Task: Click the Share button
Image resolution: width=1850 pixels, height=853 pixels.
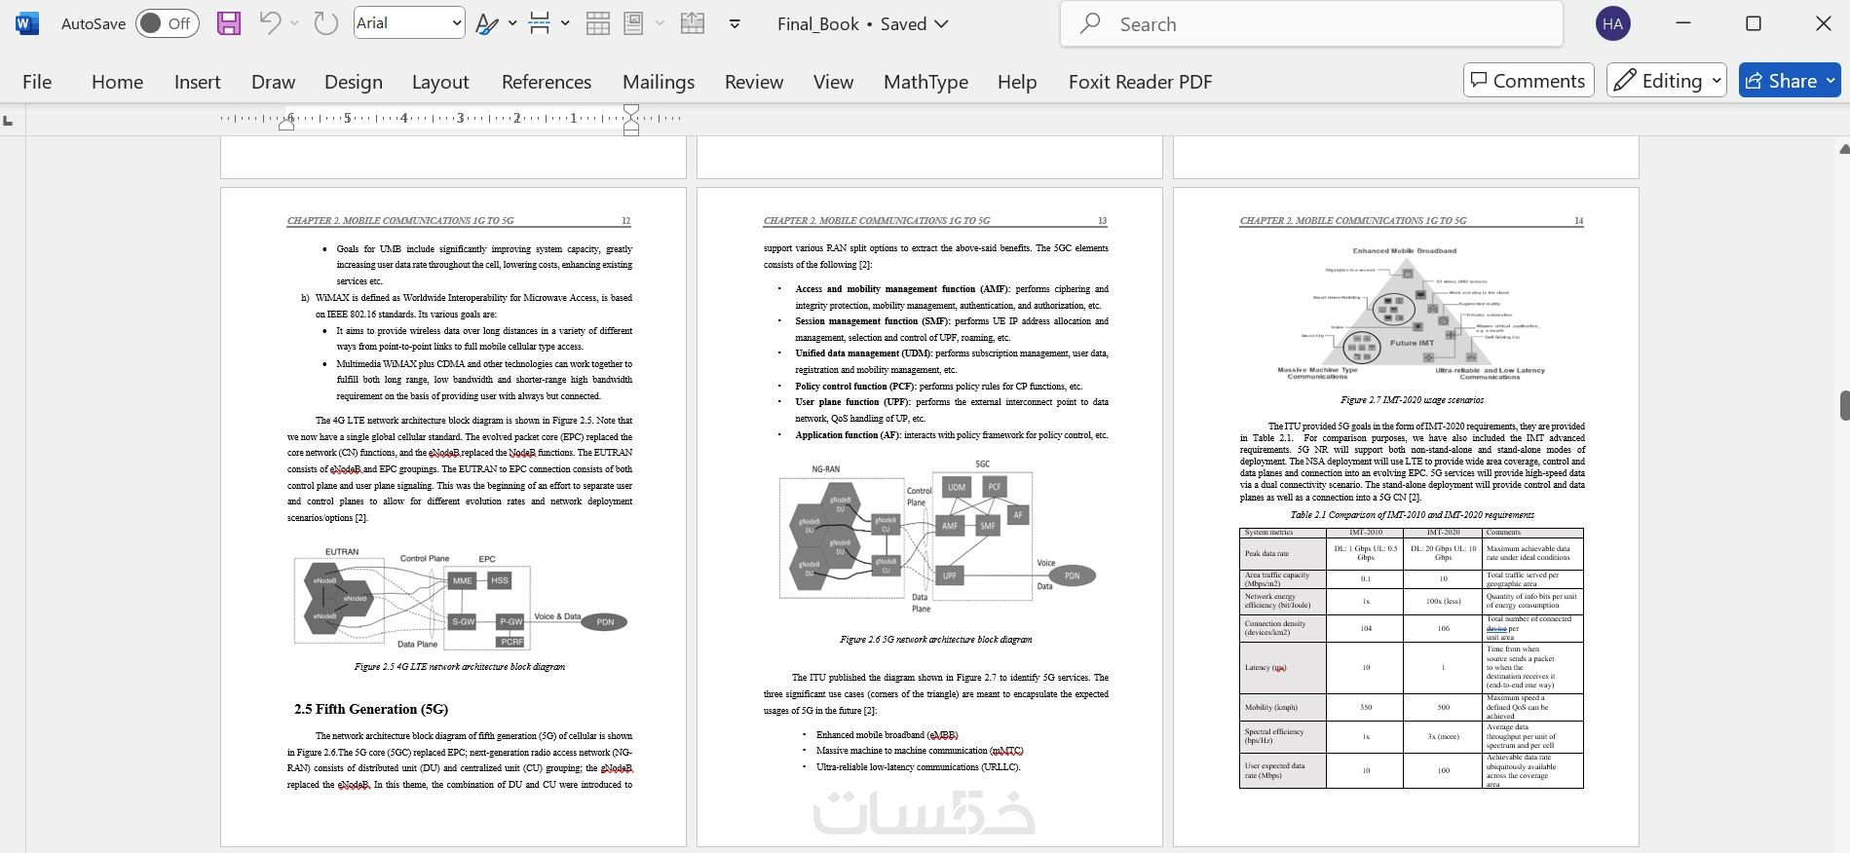Action: (1789, 81)
